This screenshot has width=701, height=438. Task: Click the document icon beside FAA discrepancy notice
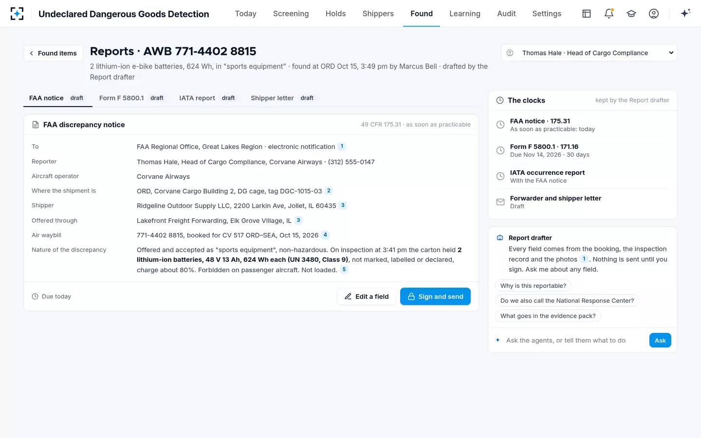click(x=36, y=125)
